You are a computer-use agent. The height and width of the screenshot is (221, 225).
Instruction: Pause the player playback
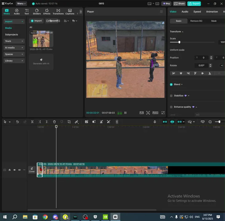125,113
